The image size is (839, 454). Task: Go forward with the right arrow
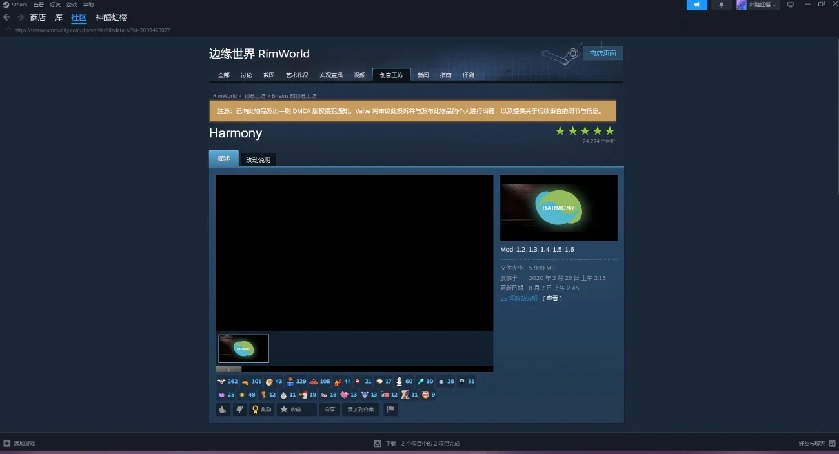click(20, 17)
